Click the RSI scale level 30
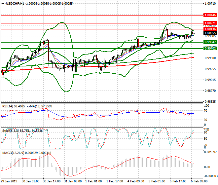The image size is (218, 185). 205,120
